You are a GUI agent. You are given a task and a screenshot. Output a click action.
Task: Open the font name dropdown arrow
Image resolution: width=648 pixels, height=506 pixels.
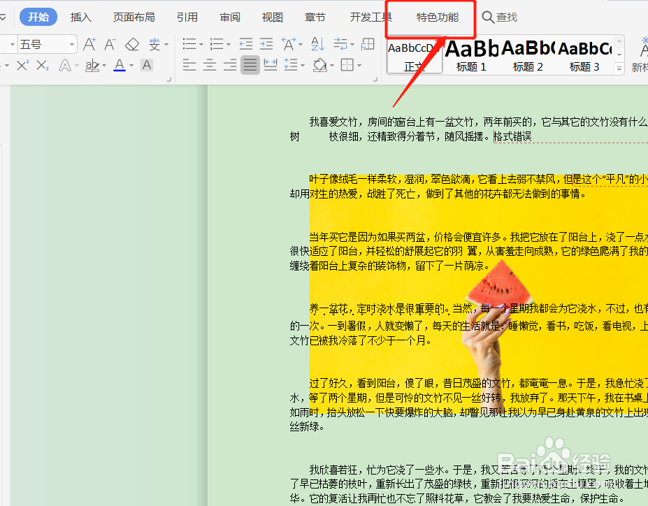click(x=12, y=44)
